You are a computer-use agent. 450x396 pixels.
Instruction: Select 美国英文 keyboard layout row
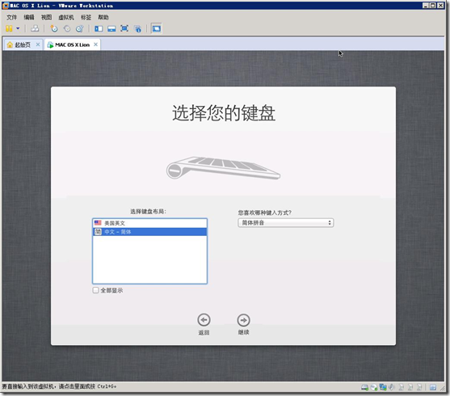point(149,223)
